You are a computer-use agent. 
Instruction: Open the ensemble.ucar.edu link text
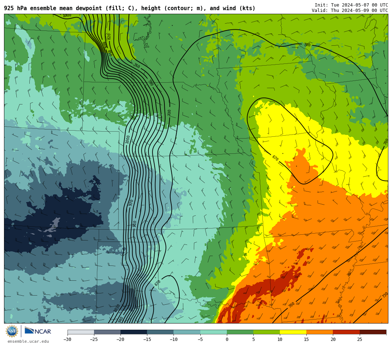(x=28, y=342)
